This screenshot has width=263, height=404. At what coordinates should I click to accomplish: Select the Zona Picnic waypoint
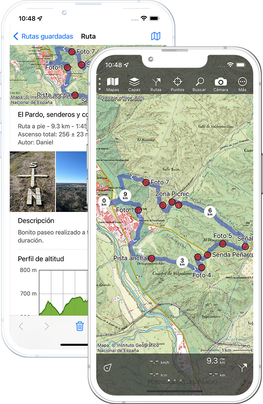pyautogui.click(x=172, y=202)
